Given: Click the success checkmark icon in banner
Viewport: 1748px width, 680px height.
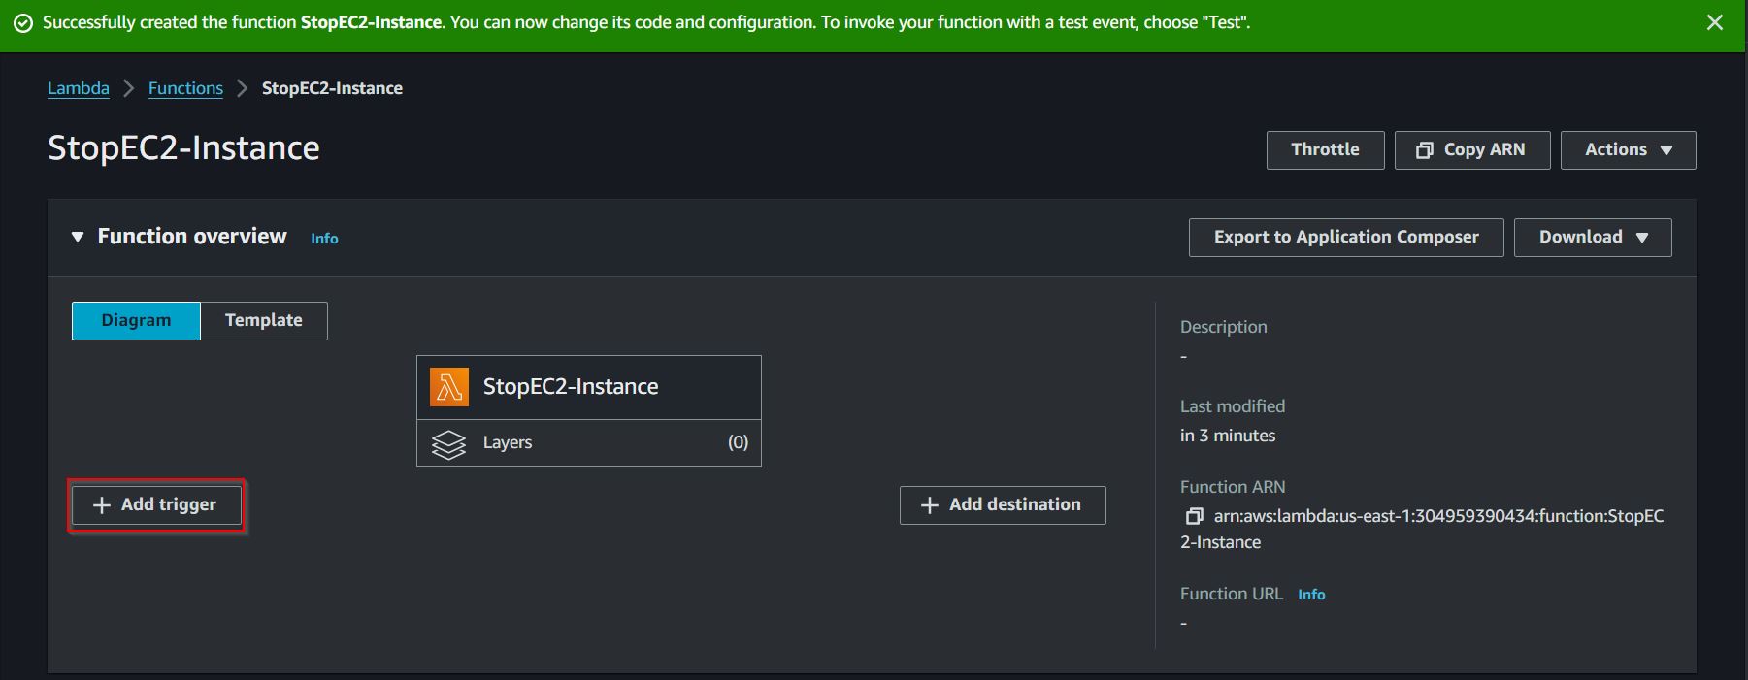Looking at the screenshot, I should click(22, 23).
